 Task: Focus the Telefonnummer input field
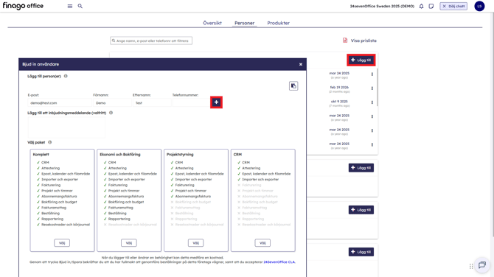coord(191,103)
